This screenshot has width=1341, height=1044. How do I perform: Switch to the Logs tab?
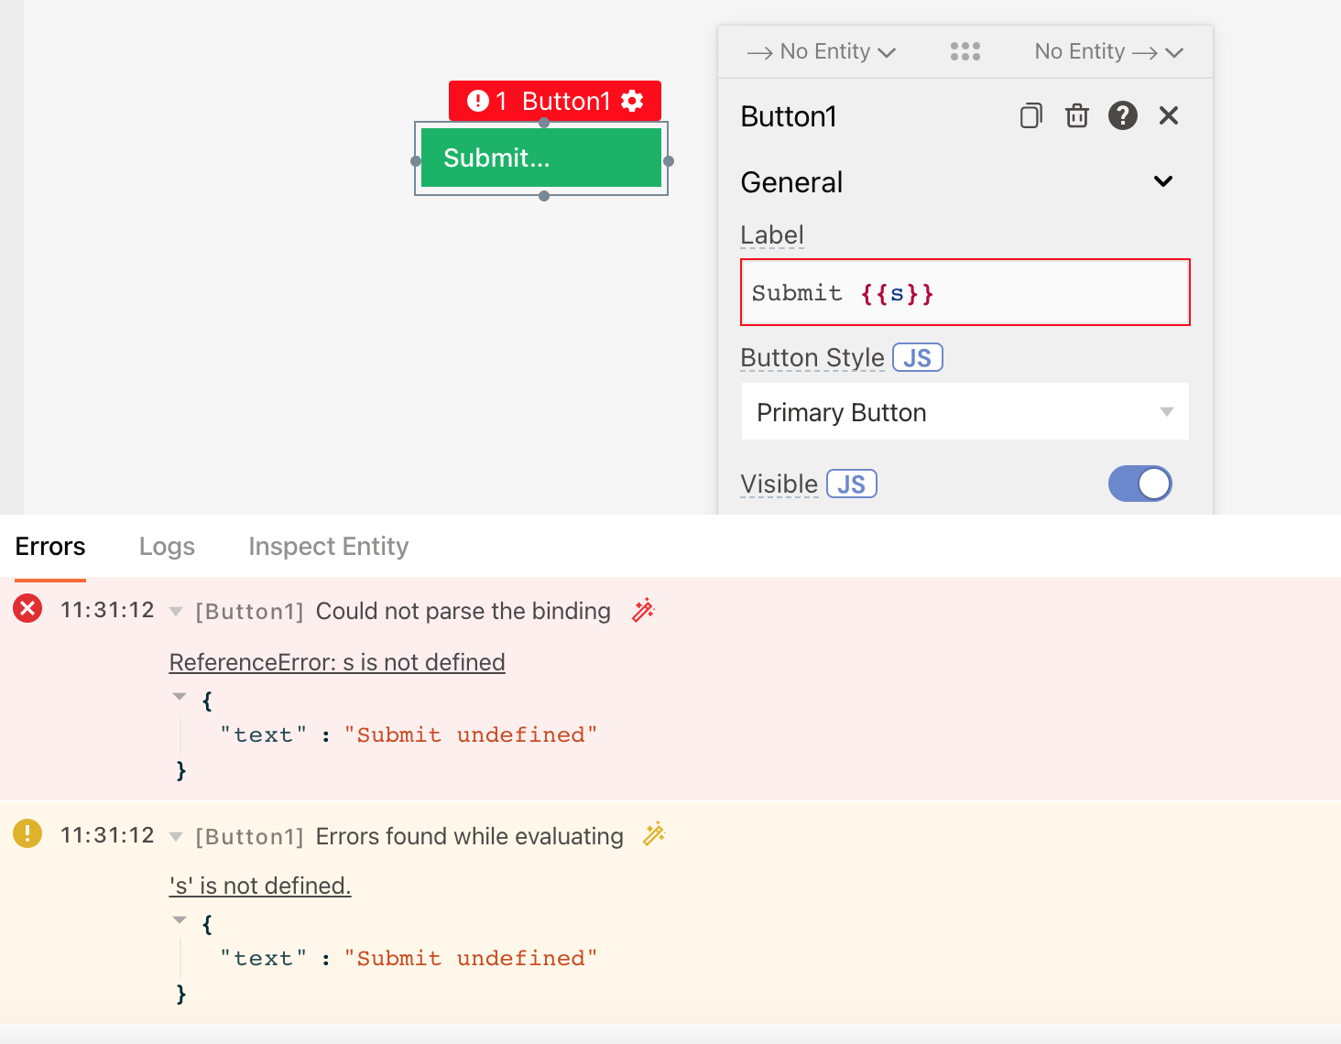(x=167, y=547)
